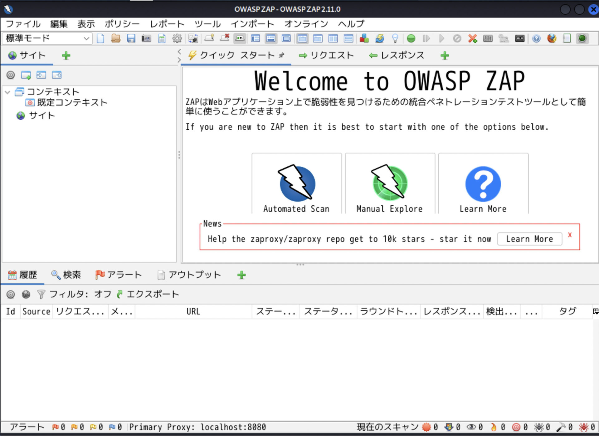599x436 pixels.
Task: Switch to the 検索 tab
Action: point(66,275)
